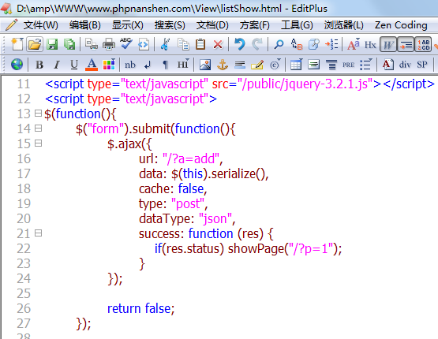Insert PRE tag
Image resolution: width=438 pixels, height=339 pixels.
(348, 65)
